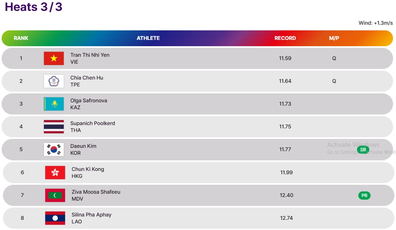The width and height of the screenshot is (396, 230).
Task: Open athlete Olga Safronova
Action: pos(89,100)
